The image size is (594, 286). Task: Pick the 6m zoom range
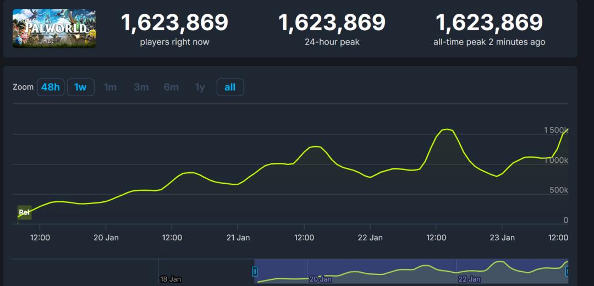click(171, 87)
